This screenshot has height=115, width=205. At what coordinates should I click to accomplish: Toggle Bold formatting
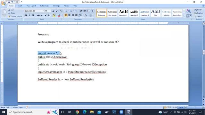26,15
